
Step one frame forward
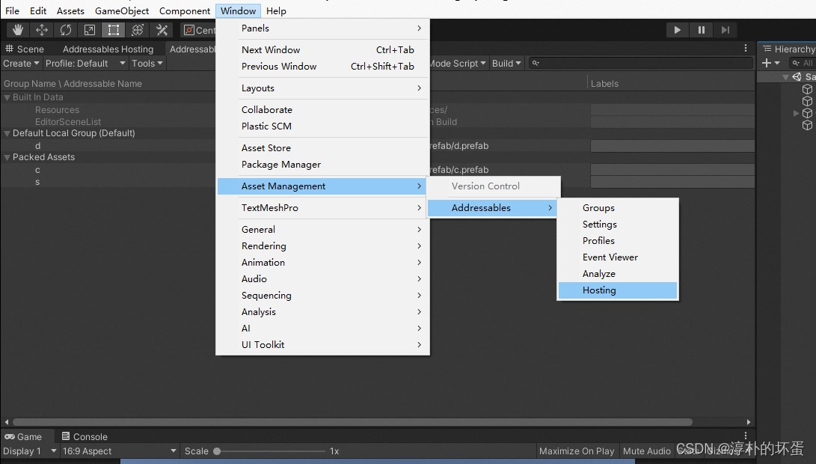pos(725,30)
